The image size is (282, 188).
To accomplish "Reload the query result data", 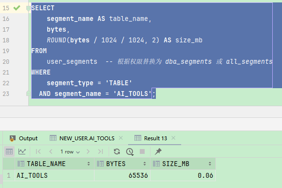I will [x=117, y=151].
